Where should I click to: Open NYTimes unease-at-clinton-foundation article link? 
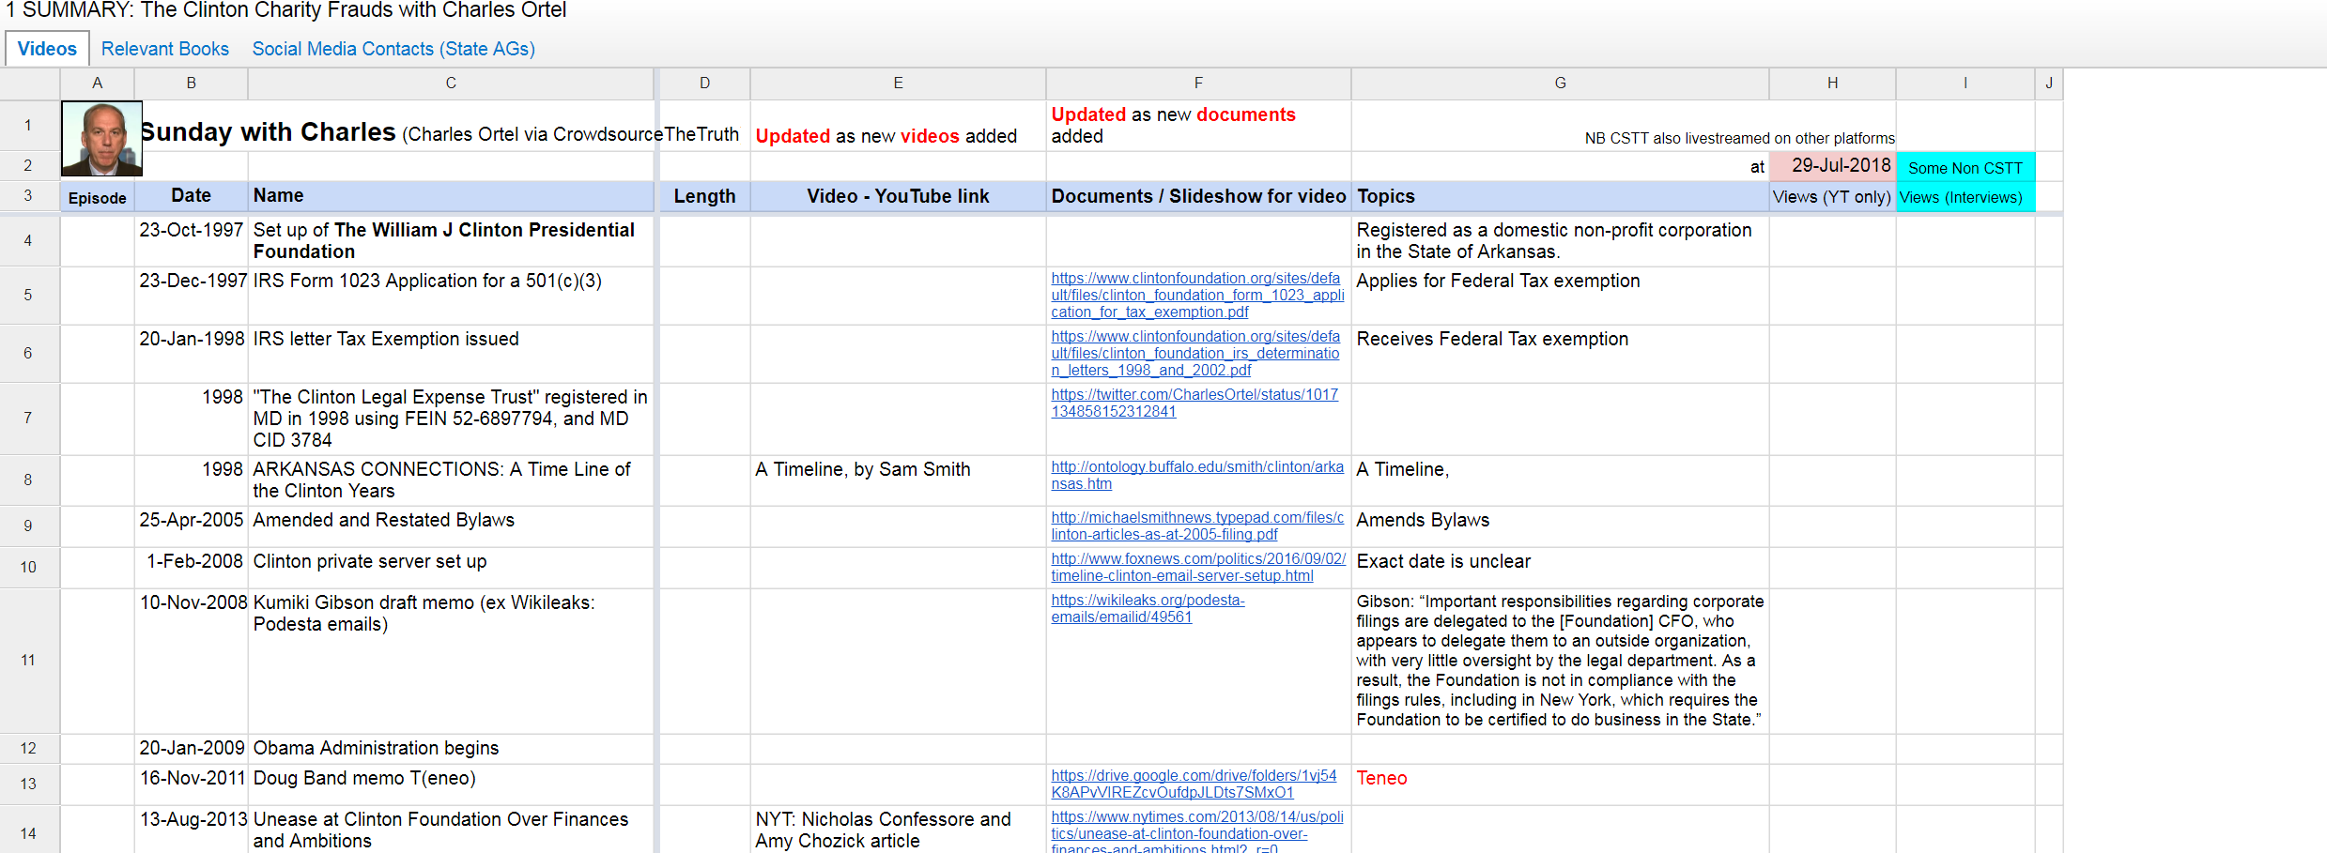click(x=1197, y=833)
